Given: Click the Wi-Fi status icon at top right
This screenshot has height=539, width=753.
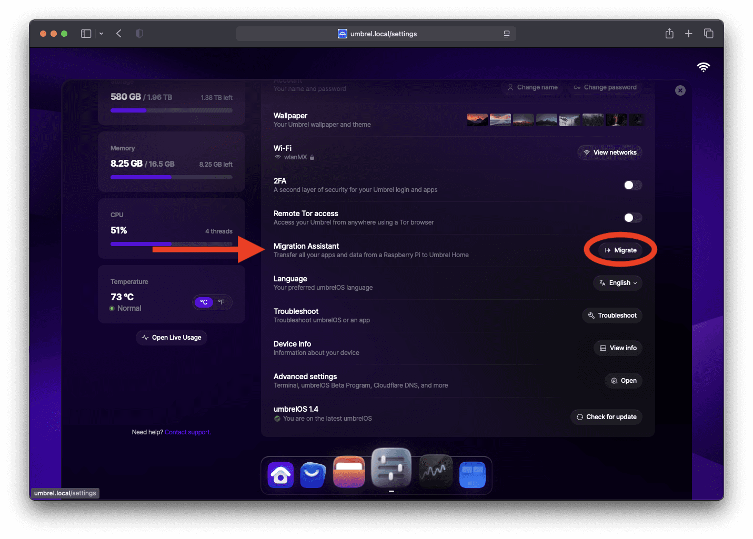Looking at the screenshot, I should click(x=703, y=67).
